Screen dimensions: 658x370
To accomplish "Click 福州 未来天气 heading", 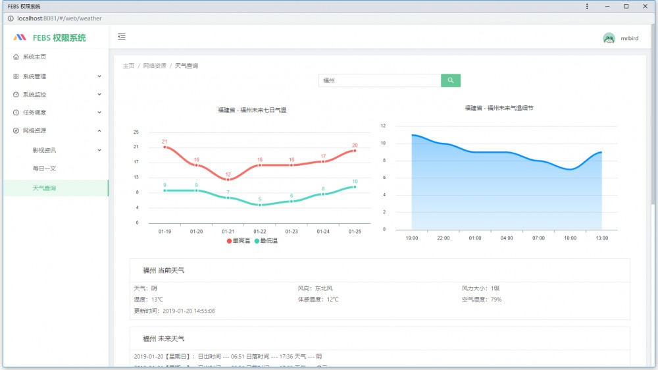I will click(164, 338).
